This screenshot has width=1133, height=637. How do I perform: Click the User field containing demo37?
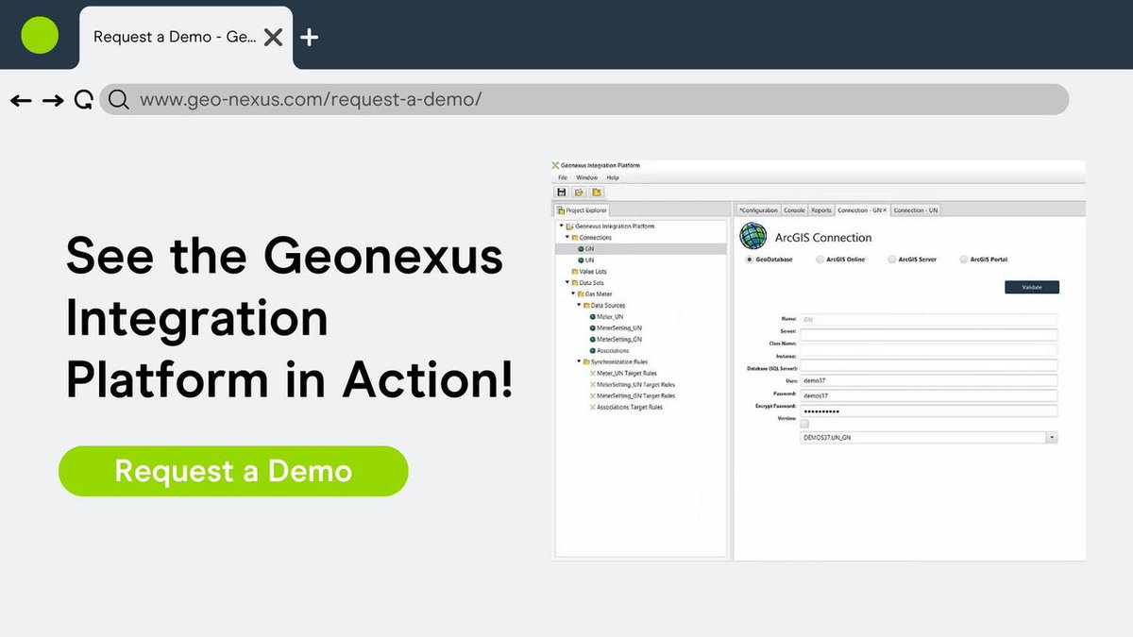click(x=929, y=380)
